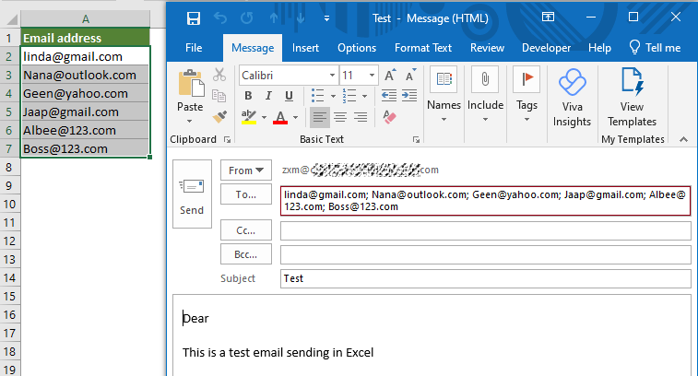Click the Copy icon in Clipboard group
The image size is (698, 376).
pyautogui.click(x=219, y=96)
